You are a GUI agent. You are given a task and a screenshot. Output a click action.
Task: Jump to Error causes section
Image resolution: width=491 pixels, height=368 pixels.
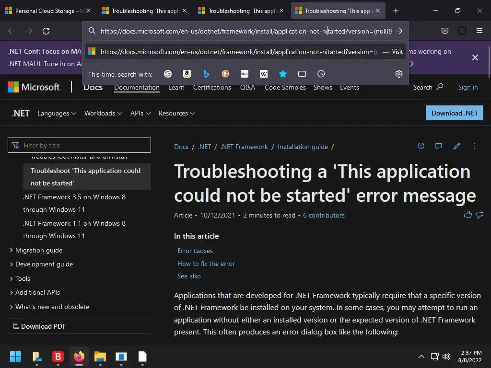click(x=195, y=251)
